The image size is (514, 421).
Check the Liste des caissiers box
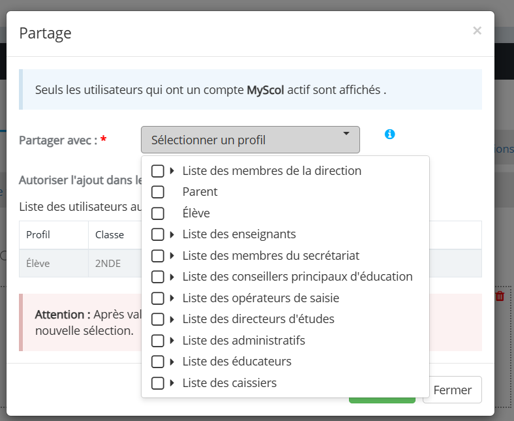coord(158,383)
